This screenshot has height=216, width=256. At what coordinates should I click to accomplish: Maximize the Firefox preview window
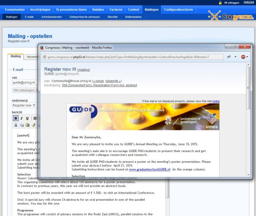tap(235, 47)
